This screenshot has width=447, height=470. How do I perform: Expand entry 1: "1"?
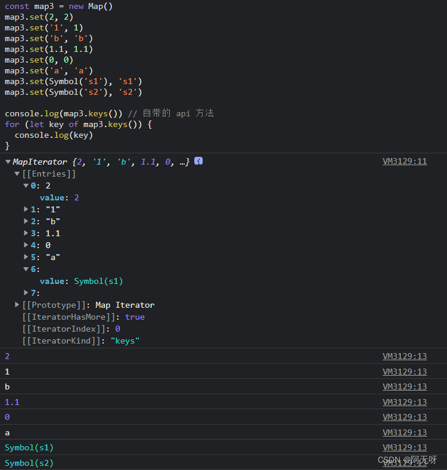pos(26,209)
